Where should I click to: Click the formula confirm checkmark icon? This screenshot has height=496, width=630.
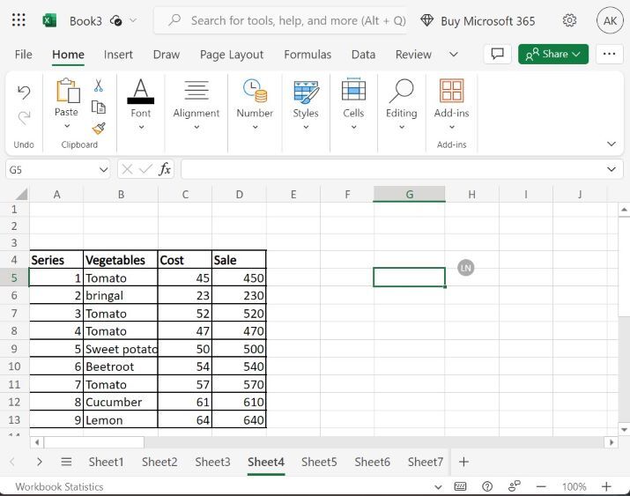tap(145, 169)
